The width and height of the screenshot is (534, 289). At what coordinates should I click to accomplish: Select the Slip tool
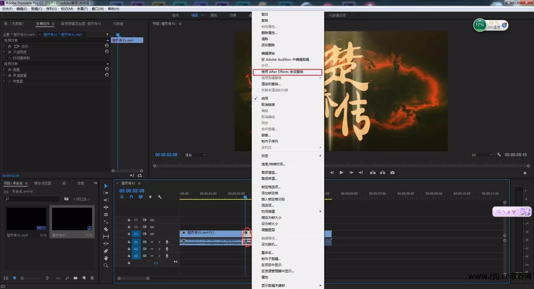click(106, 236)
